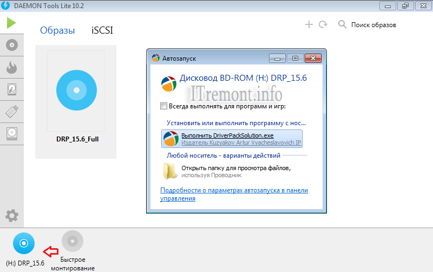Click the DAEMON Tools lightning logo

click(5, 5)
